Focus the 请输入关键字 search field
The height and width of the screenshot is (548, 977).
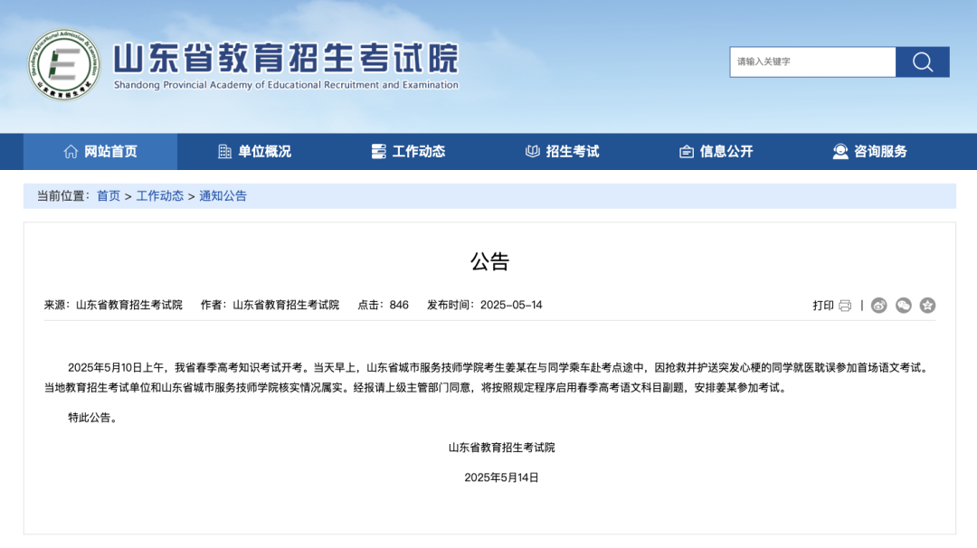(812, 61)
